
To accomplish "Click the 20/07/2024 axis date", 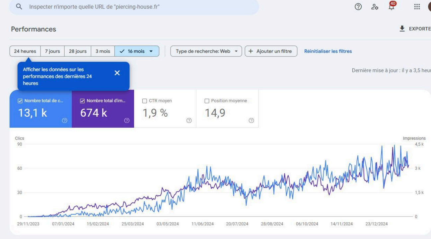I will point(237,224).
